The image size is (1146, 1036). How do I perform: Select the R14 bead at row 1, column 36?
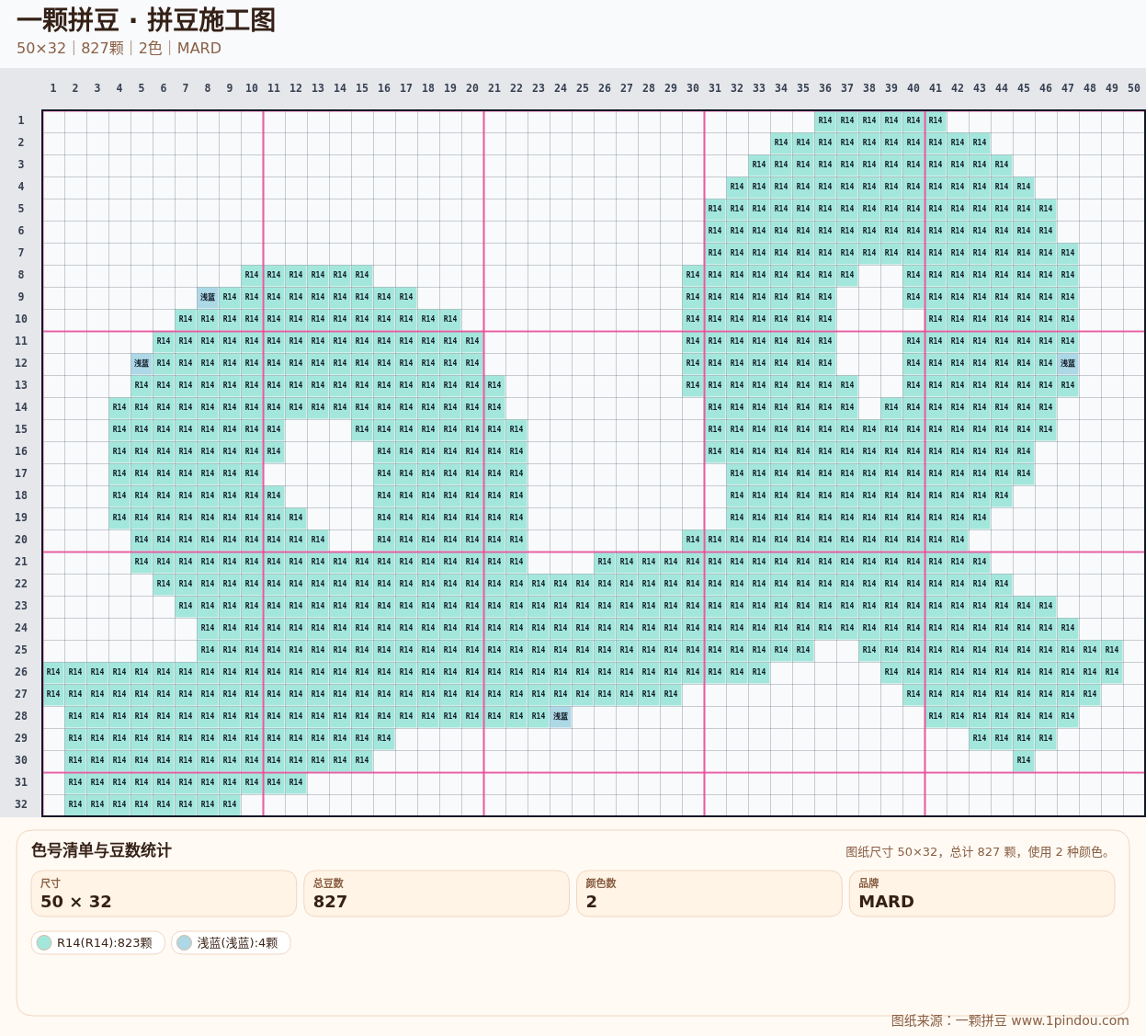(x=825, y=120)
